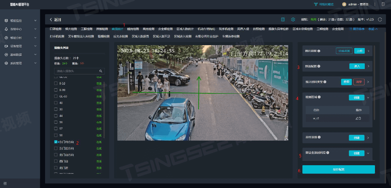The image size is (391, 188).
Task: Expand the 音柱设置 section arrow
Action: click(368, 138)
